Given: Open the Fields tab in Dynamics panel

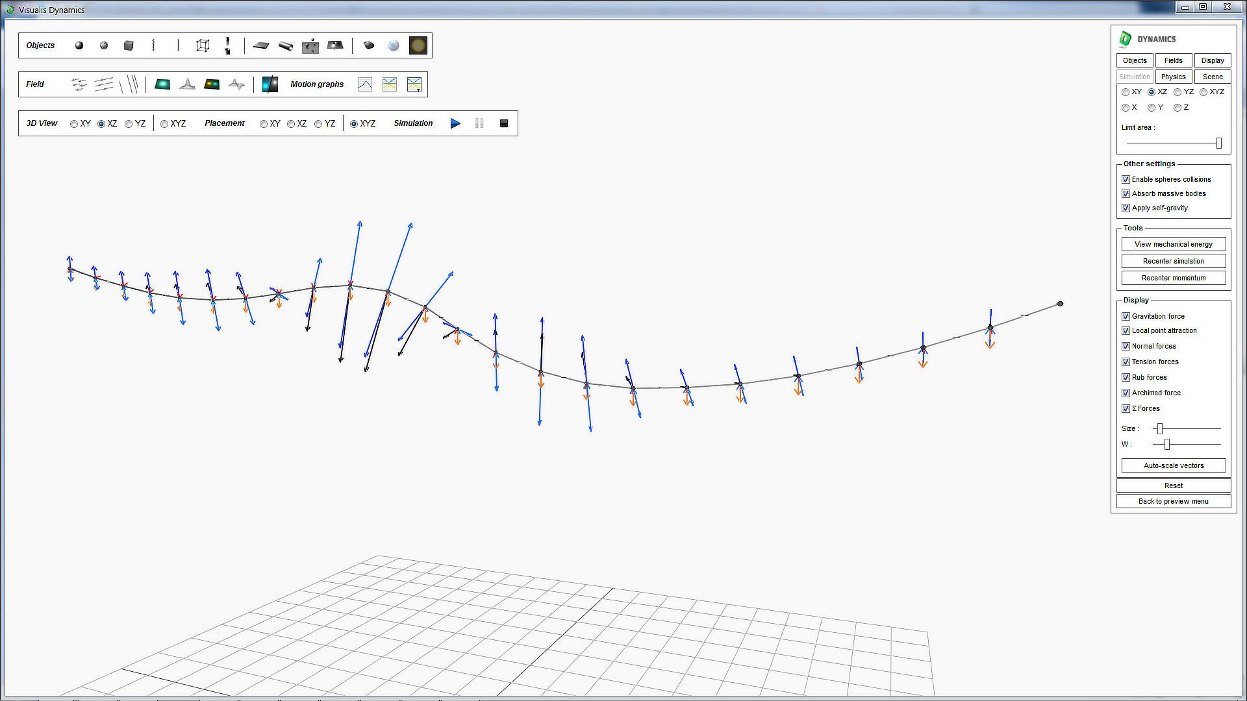Looking at the screenshot, I should (x=1173, y=60).
